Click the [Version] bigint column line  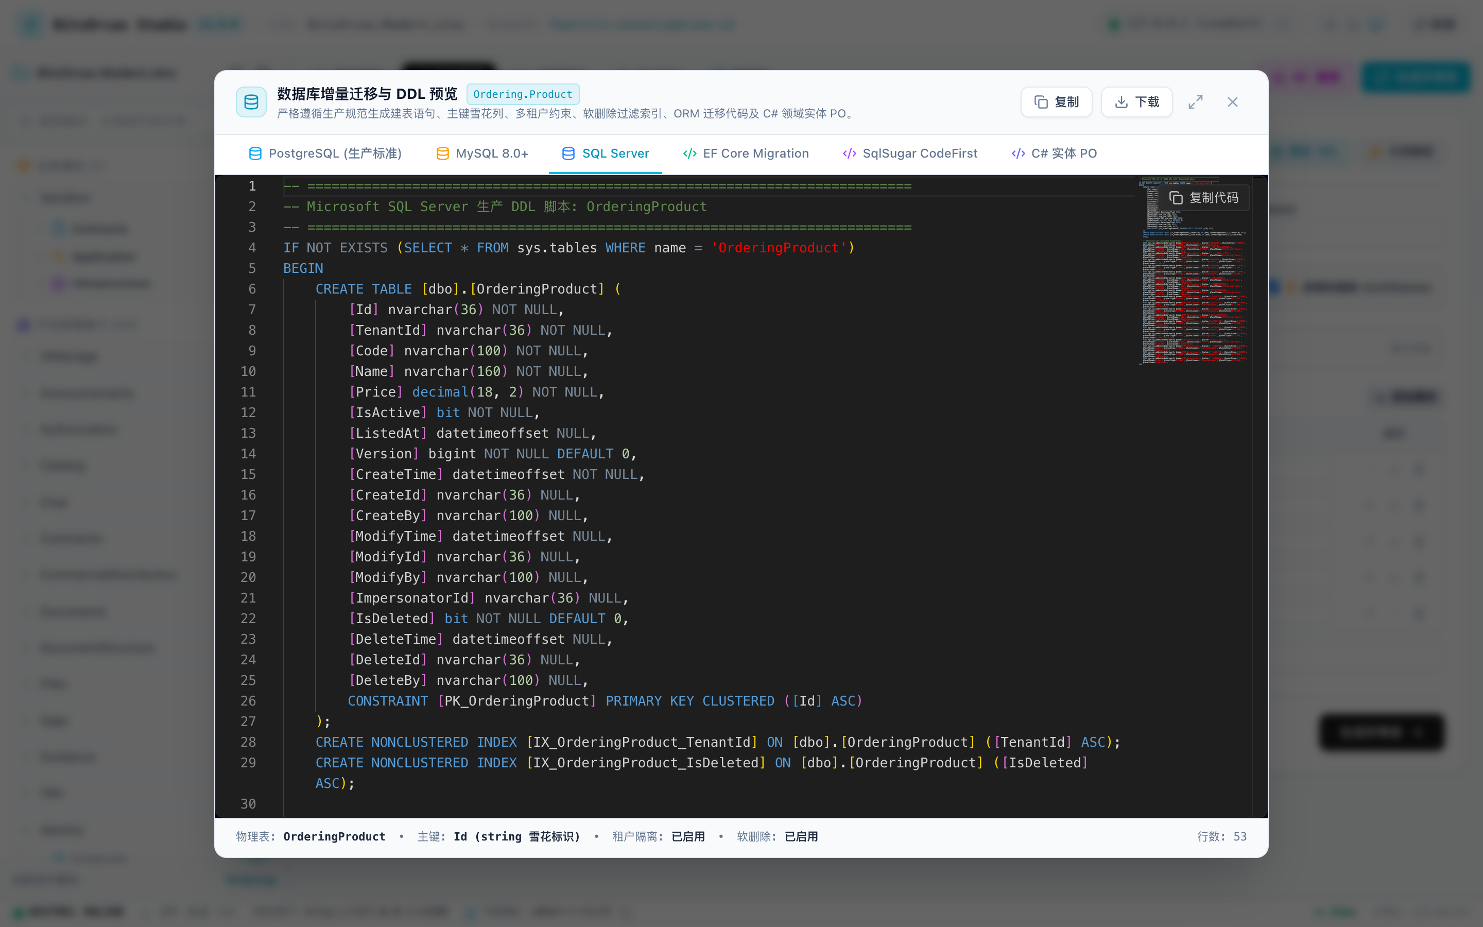point(493,454)
